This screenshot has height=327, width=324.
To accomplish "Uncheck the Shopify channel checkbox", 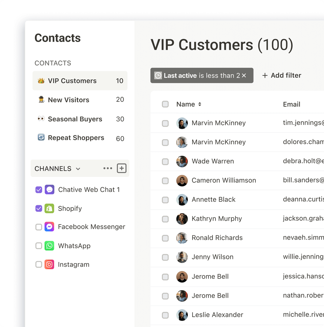I will [38, 208].
